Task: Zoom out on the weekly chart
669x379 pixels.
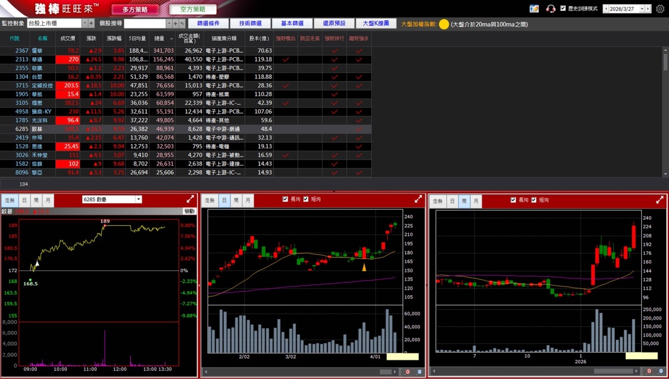Action: 661,372
